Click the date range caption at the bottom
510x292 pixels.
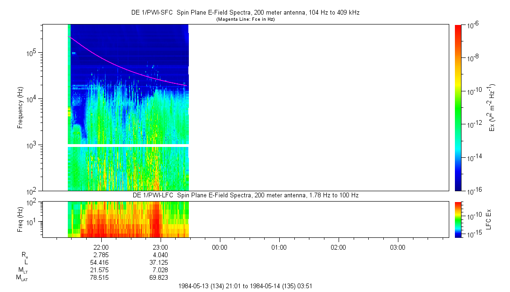point(245,286)
